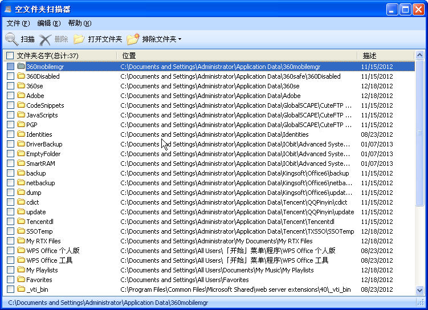Click the vertical scrollbar thumb
The image size is (428, 310).
point(419,133)
